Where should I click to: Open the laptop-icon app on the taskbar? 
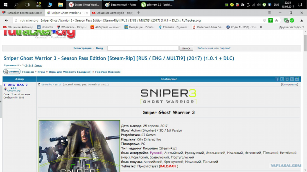click(50, 4)
